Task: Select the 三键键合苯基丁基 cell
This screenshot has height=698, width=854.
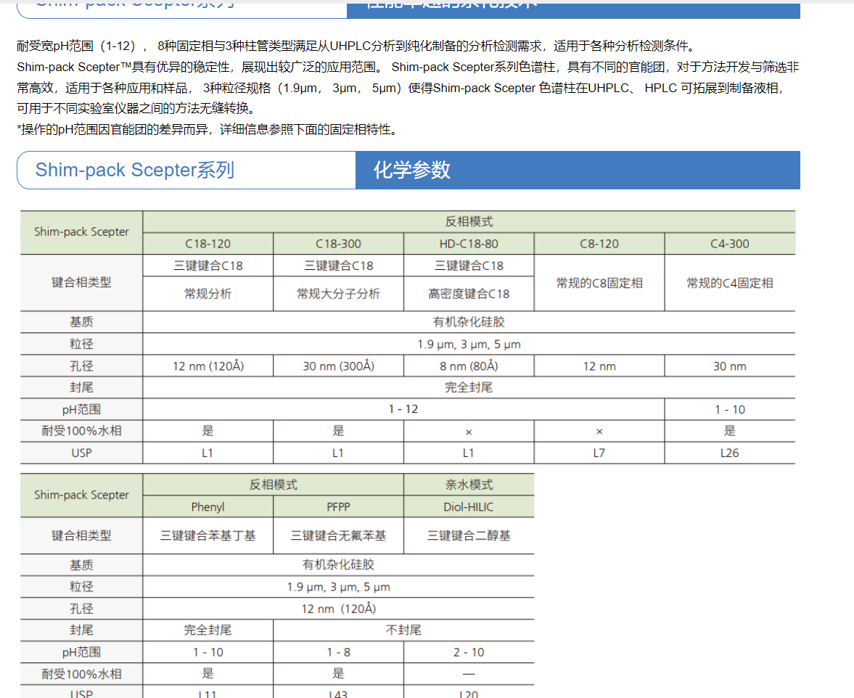Action: pyautogui.click(x=208, y=535)
